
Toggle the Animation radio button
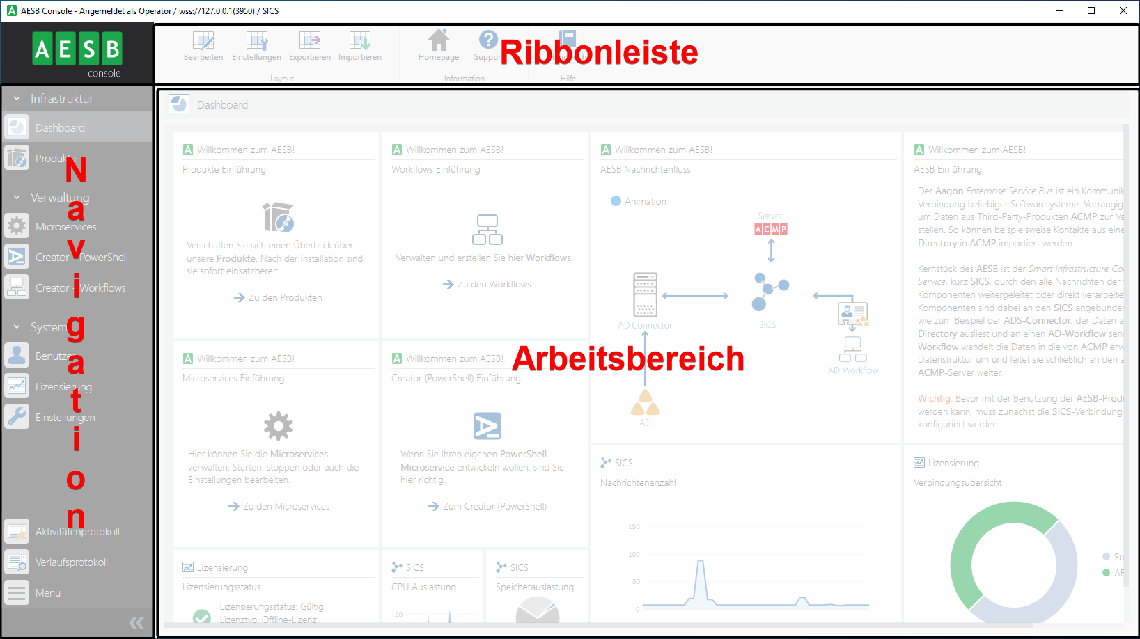[616, 201]
